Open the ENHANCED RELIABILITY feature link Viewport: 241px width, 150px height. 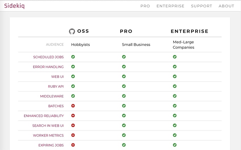[x=44, y=116]
